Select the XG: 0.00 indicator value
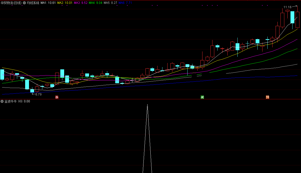This screenshot has width=301, height=173. [x=24, y=101]
